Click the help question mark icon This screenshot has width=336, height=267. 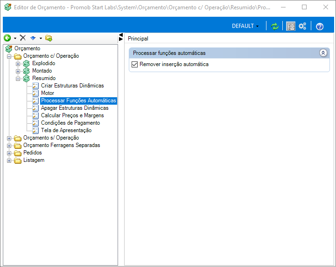[x=320, y=27]
